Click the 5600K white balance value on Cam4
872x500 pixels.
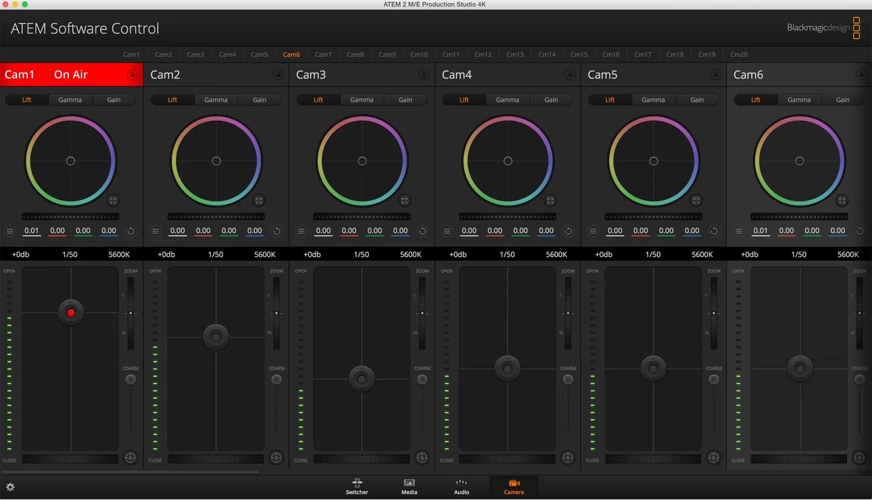click(x=556, y=254)
